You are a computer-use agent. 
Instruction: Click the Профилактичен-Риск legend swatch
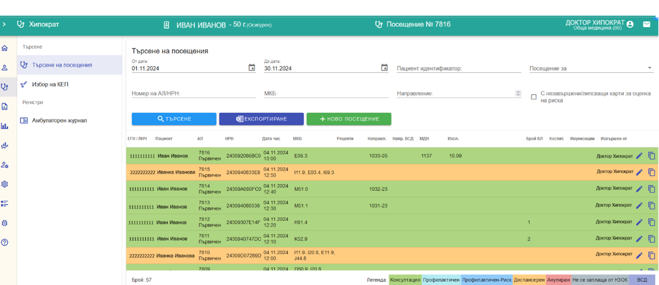coord(487,280)
